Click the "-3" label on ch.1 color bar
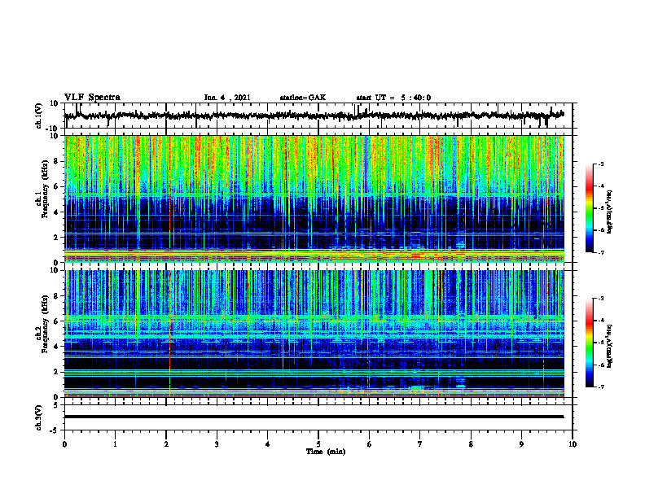 601,164
